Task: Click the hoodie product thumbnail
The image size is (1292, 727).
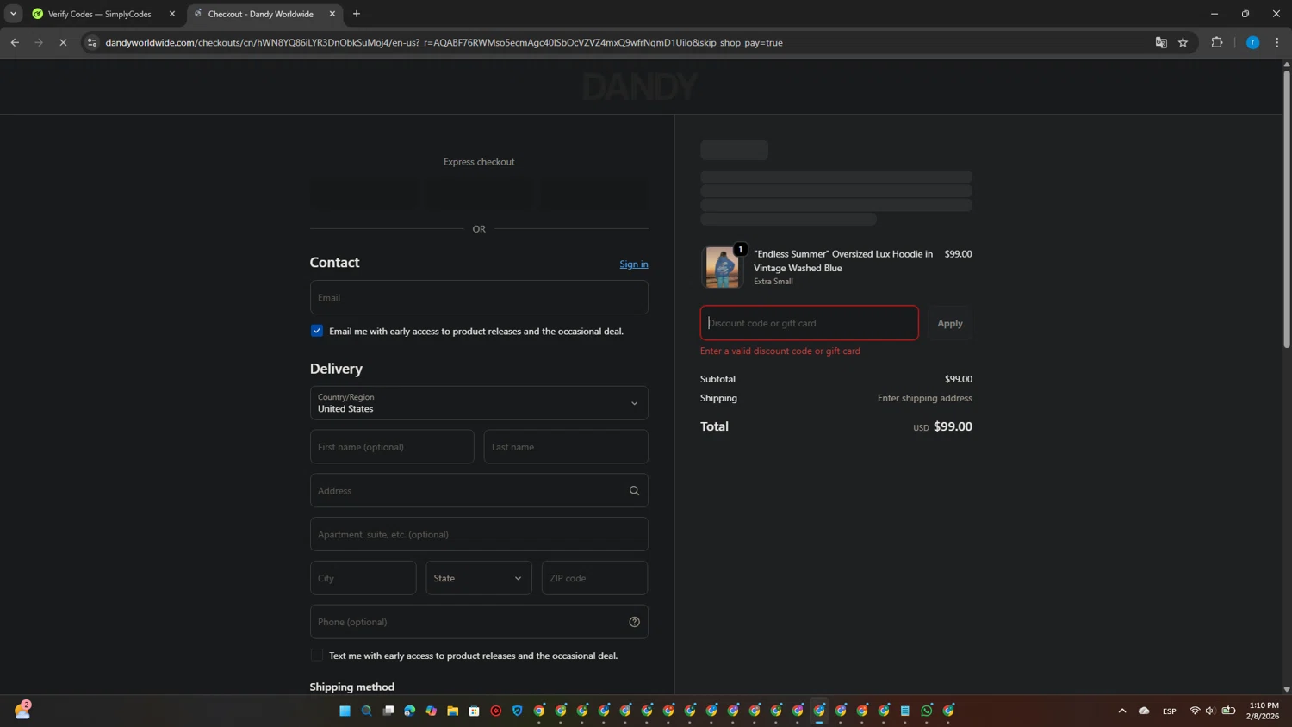Action: pyautogui.click(x=722, y=267)
